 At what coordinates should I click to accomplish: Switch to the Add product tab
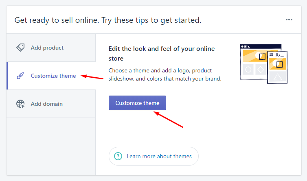[47, 48]
